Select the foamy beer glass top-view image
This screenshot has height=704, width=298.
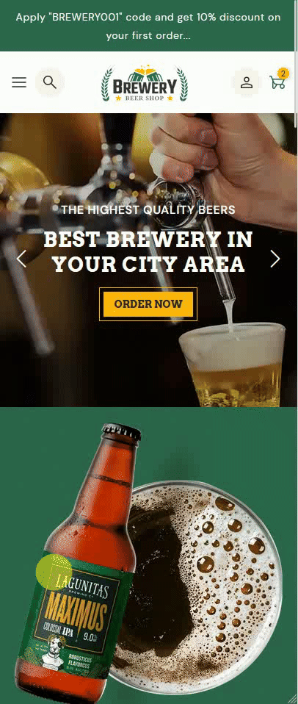[x=196, y=588]
